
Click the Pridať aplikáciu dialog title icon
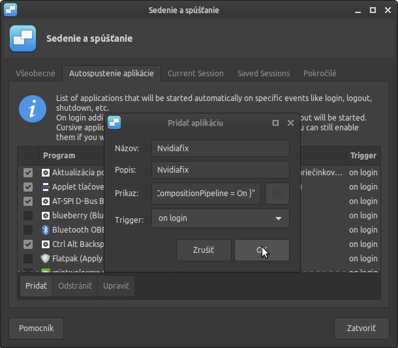(x=115, y=123)
